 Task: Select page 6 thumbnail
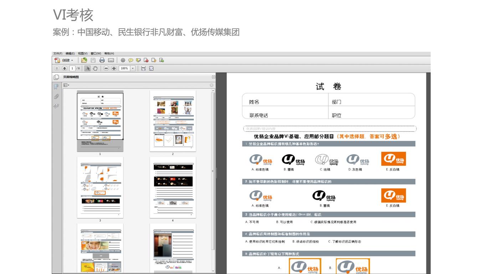point(173,248)
